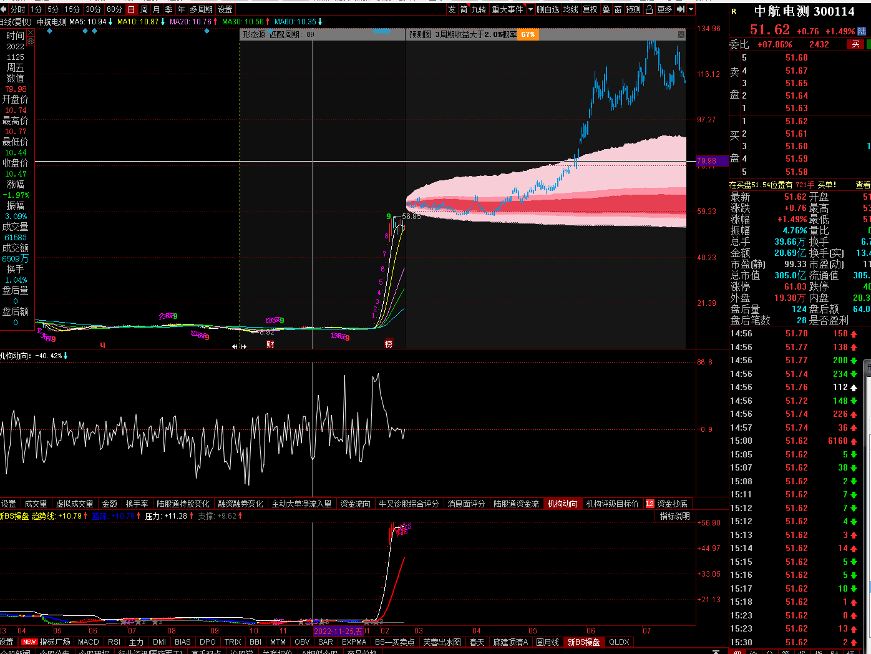871x654 pixels.
Task: Click the 财 marker below chart
Action: click(x=270, y=344)
